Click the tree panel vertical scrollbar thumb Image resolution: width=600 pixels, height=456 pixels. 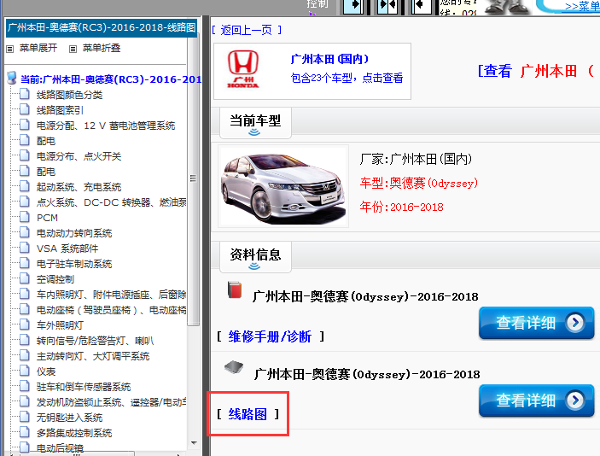click(x=193, y=178)
